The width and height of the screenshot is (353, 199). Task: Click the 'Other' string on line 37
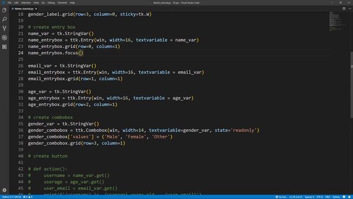161,137
